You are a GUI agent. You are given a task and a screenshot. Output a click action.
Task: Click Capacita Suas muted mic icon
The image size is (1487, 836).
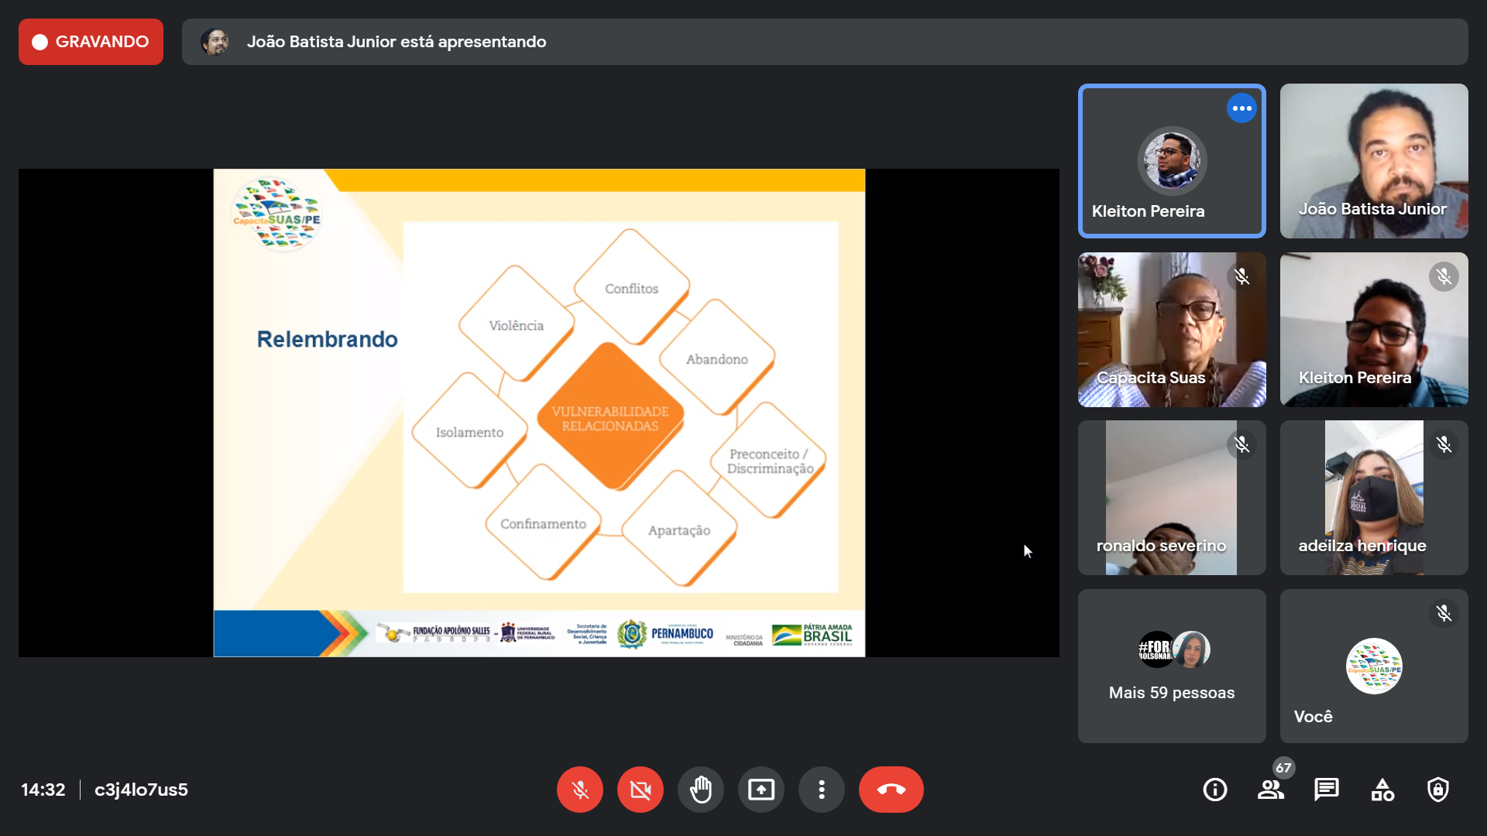coord(1241,276)
